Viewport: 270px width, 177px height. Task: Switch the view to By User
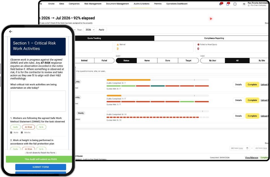[x=213, y=61]
